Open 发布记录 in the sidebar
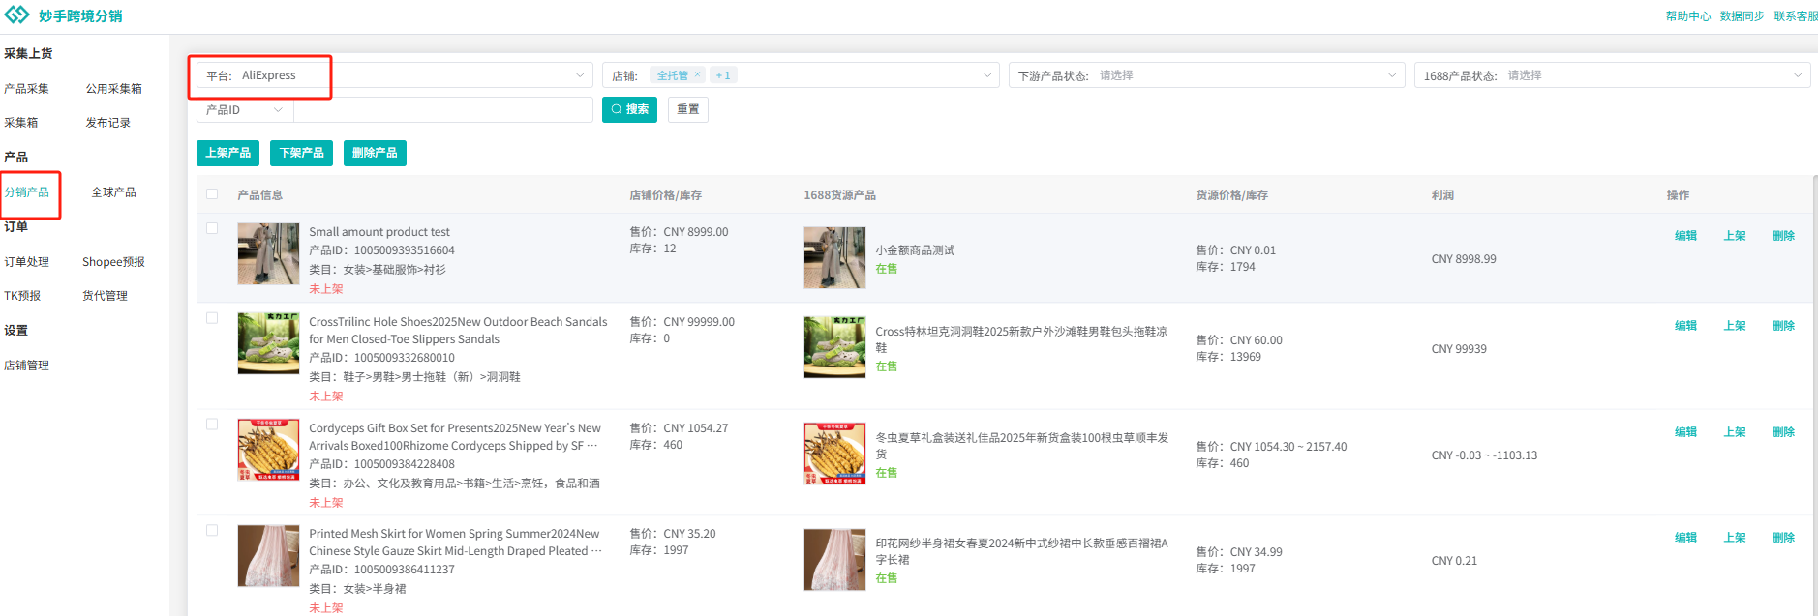This screenshot has height=616, width=1818. tap(107, 123)
